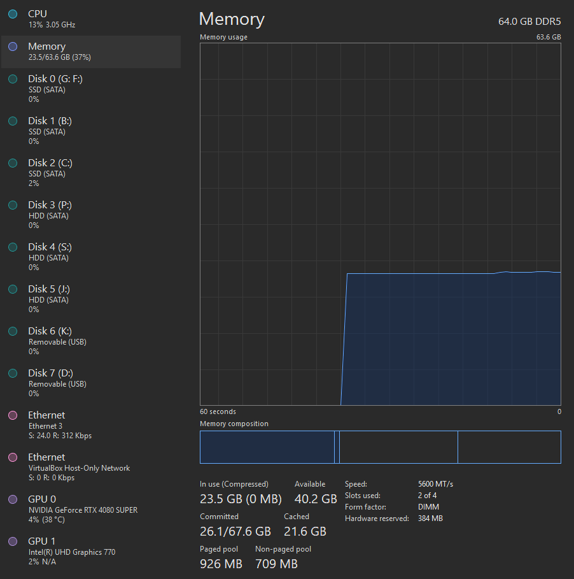Click the Disk 4 (S:) circle icon
The image size is (574, 579).
click(13, 247)
